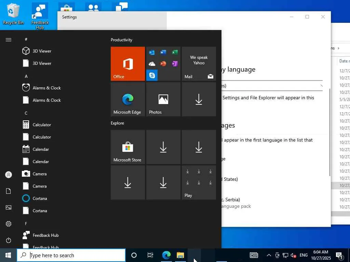The height and width of the screenshot is (262, 350).
Task: Click the Power button in Start rail
Action: tap(9, 240)
